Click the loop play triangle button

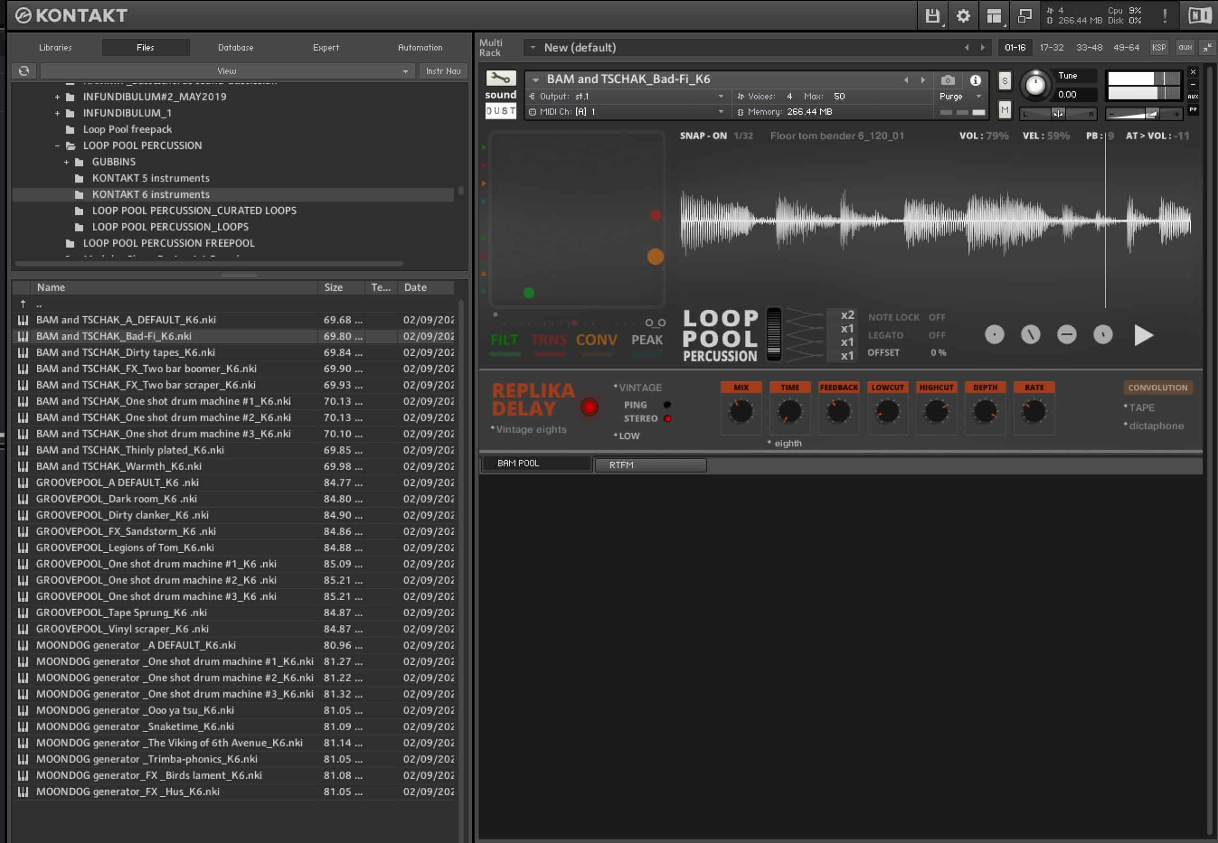coord(1143,335)
